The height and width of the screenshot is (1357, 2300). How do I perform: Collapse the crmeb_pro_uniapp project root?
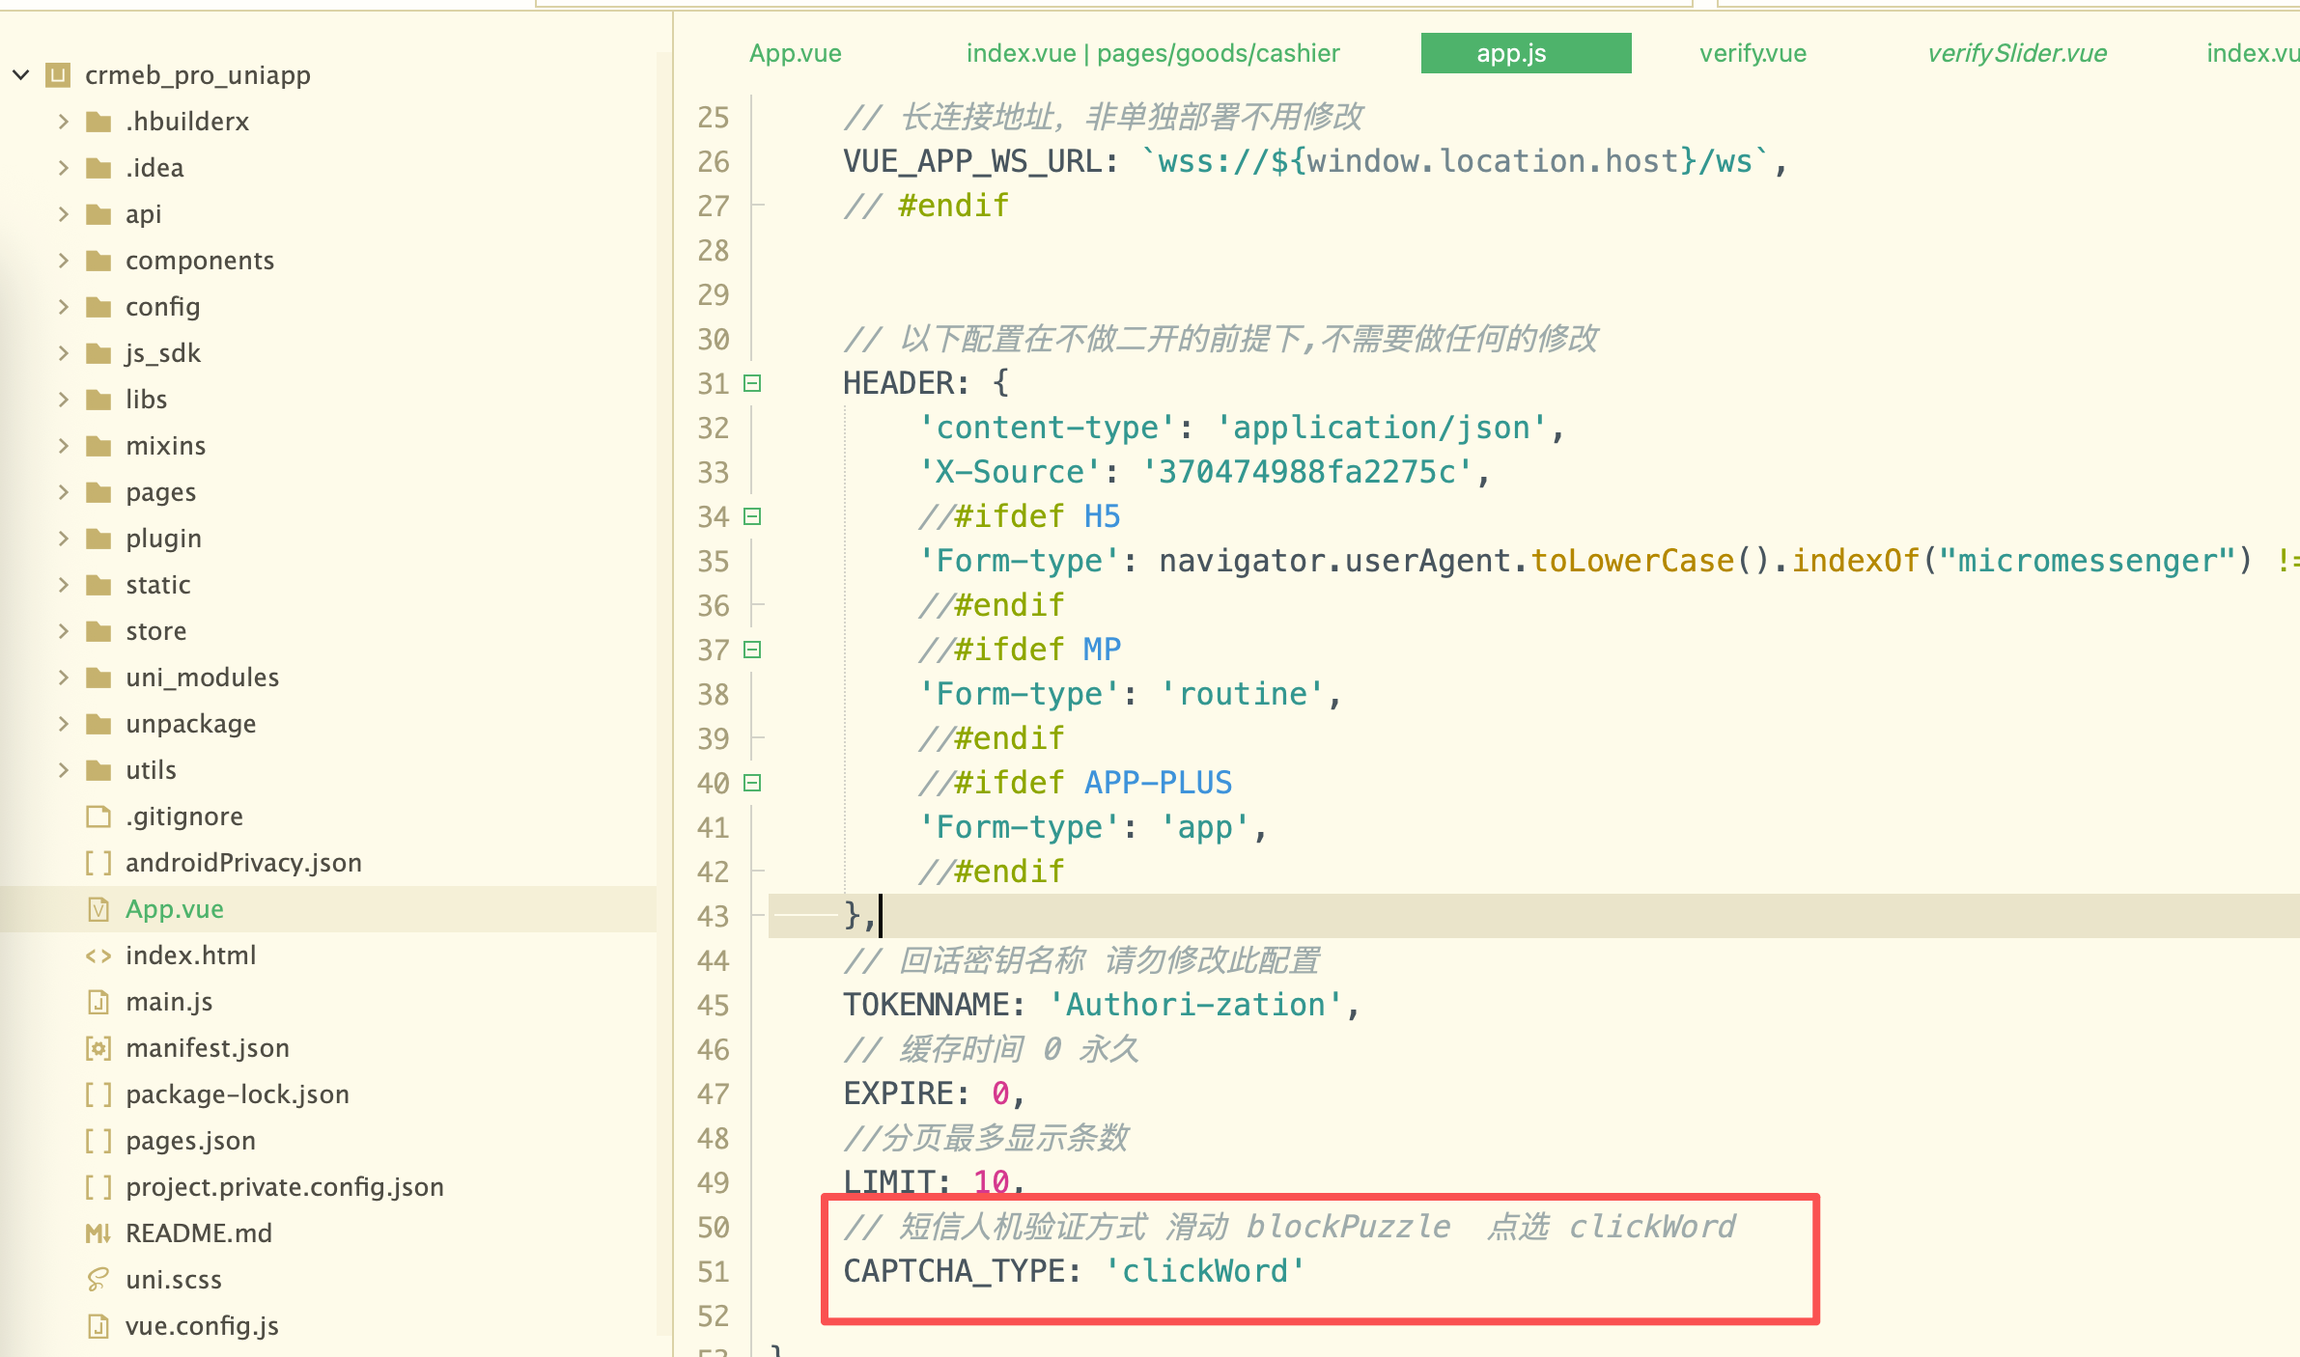click(x=21, y=75)
